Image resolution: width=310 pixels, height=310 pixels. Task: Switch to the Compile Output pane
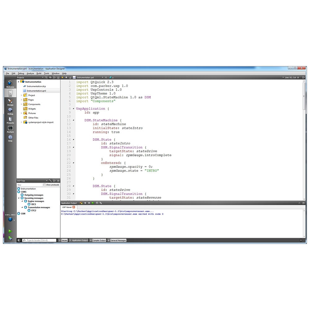[x=99, y=240]
